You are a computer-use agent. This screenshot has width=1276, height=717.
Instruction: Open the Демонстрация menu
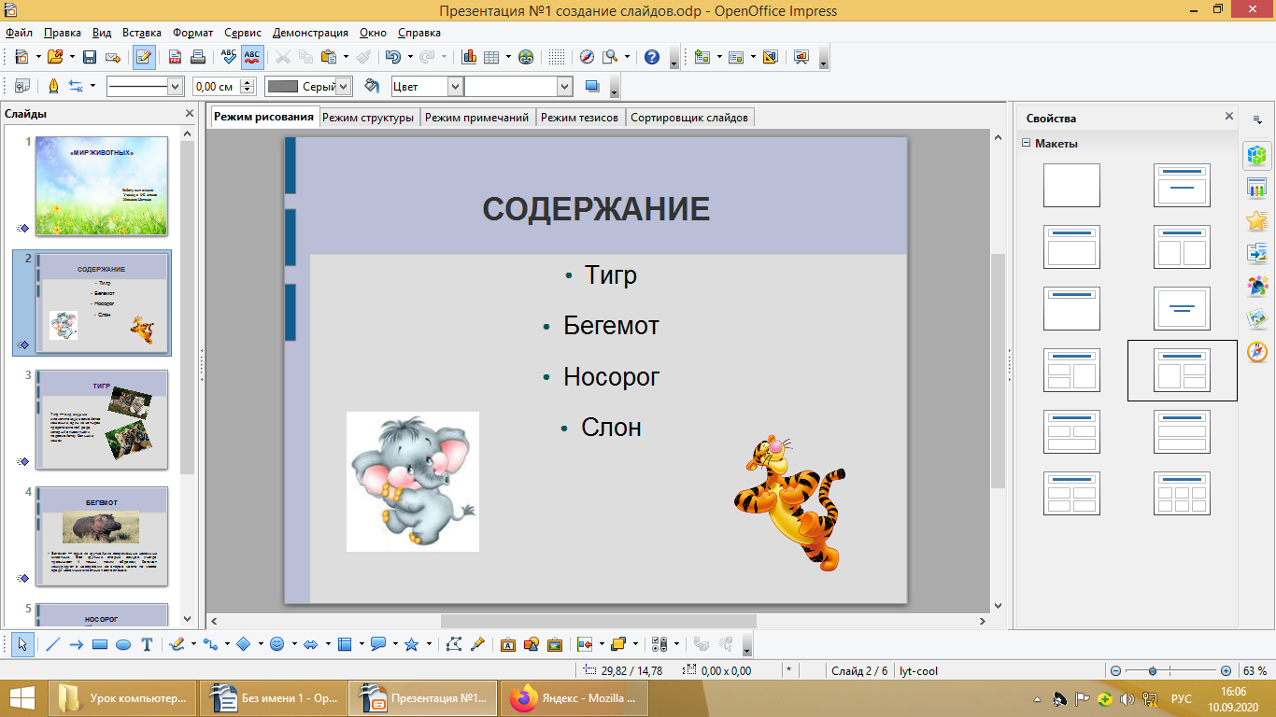(309, 33)
